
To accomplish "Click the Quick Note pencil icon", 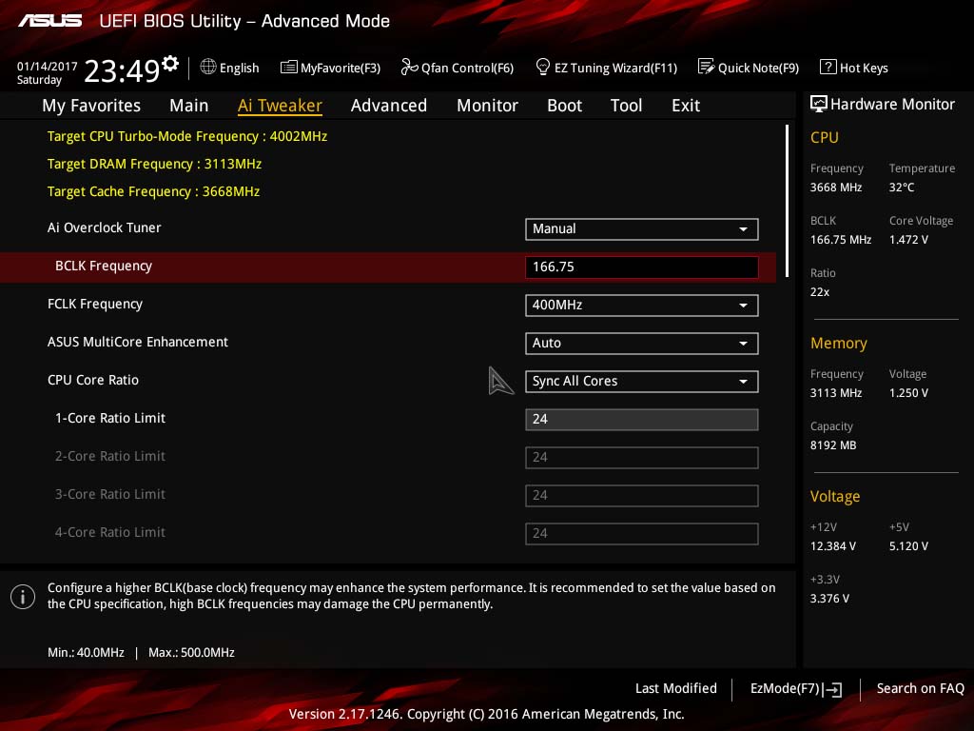I will pos(706,67).
